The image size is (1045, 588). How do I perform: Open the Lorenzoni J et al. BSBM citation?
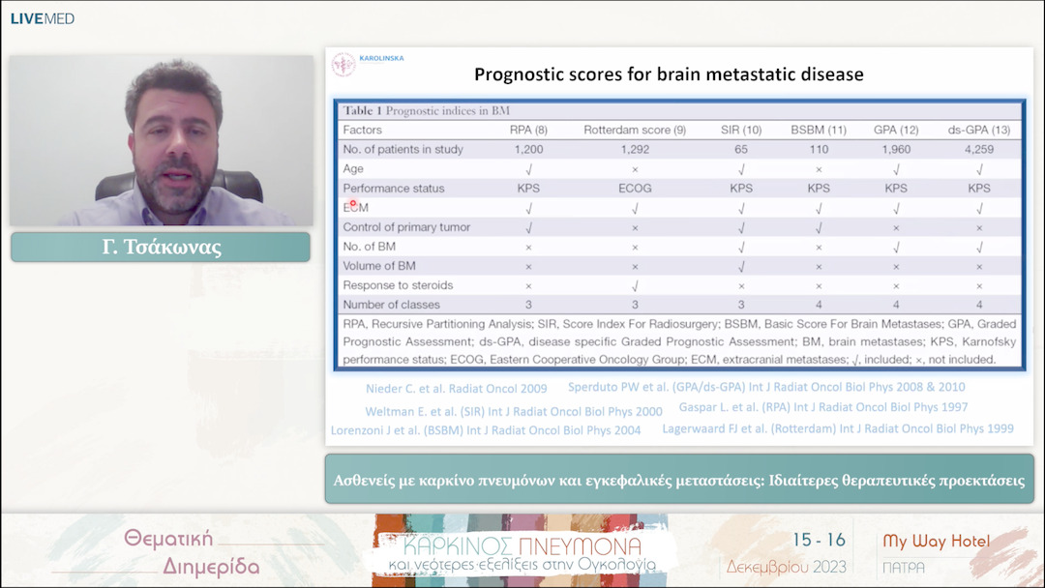(x=486, y=430)
